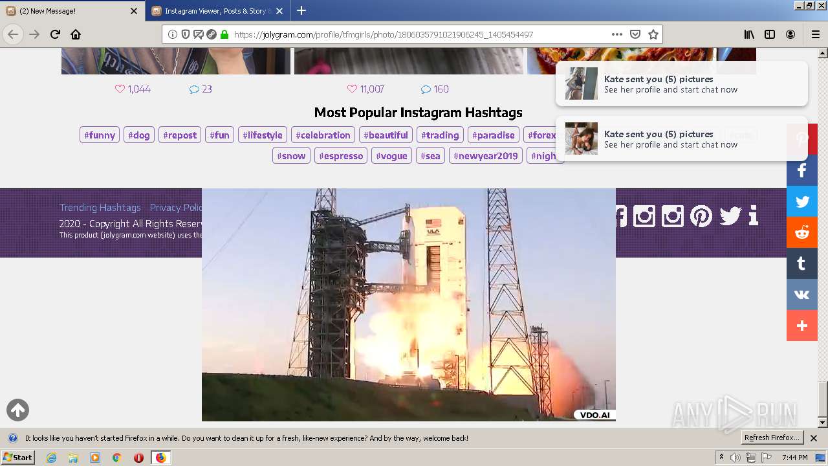The width and height of the screenshot is (828, 466).
Task: Launch Internet Explorer from the taskbar
Action: [51, 458]
